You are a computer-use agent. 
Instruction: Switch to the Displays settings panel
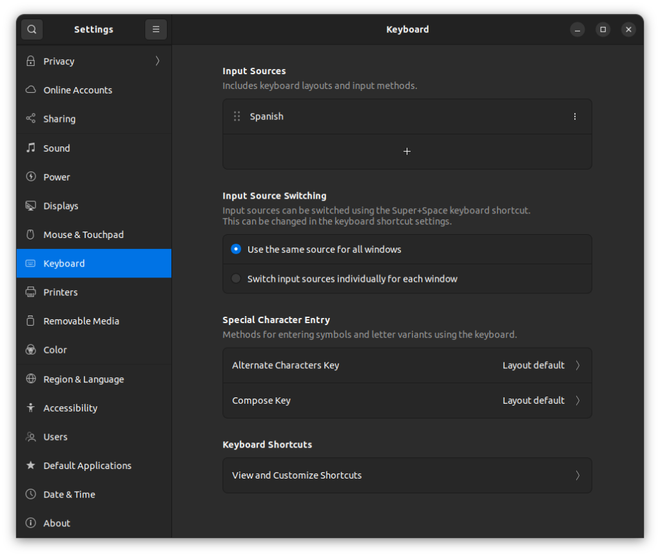pos(61,206)
